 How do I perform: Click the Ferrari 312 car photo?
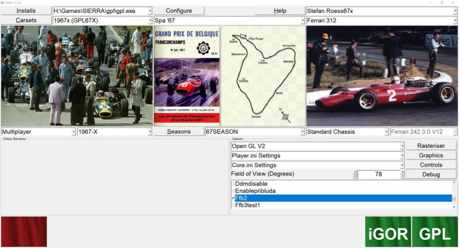coord(381,76)
